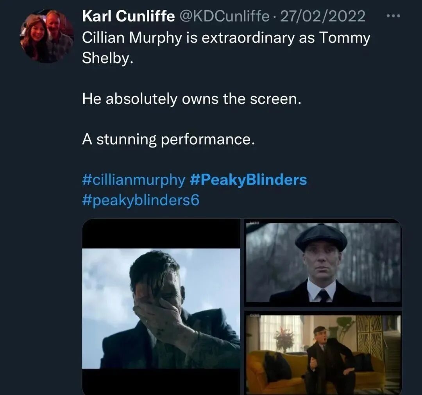Screen dimensions: 422x395
Task: Open the bold #PeakyBlinders hashtag
Action: pyautogui.click(x=248, y=180)
